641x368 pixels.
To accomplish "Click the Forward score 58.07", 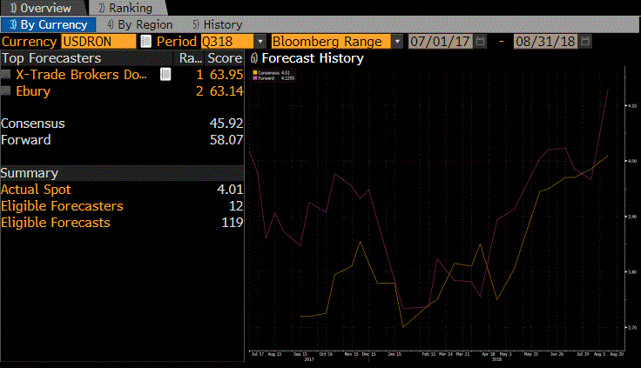I will [x=226, y=140].
